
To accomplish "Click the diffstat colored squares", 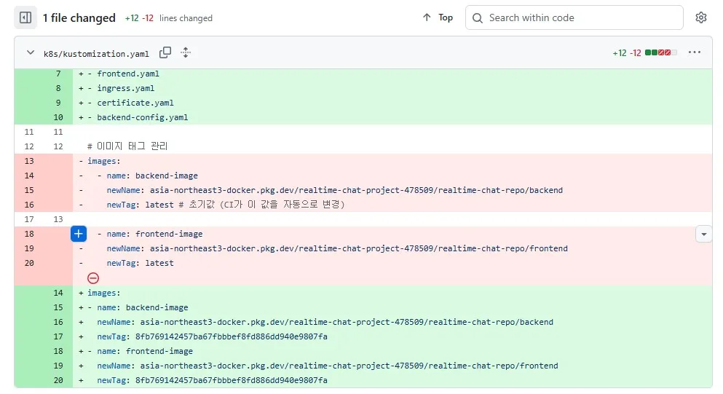I will point(661,52).
